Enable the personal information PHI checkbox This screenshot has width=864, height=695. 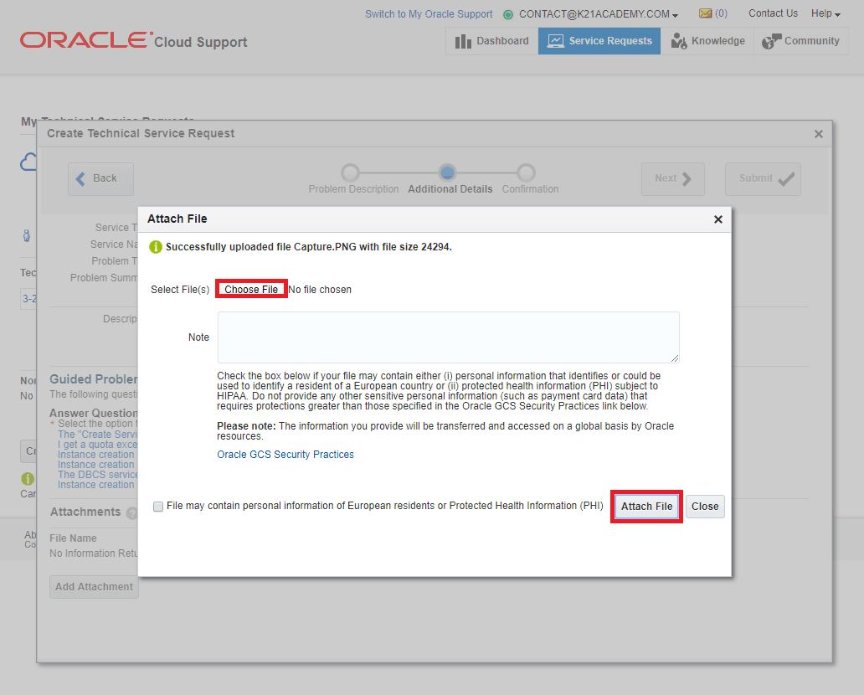coord(158,507)
